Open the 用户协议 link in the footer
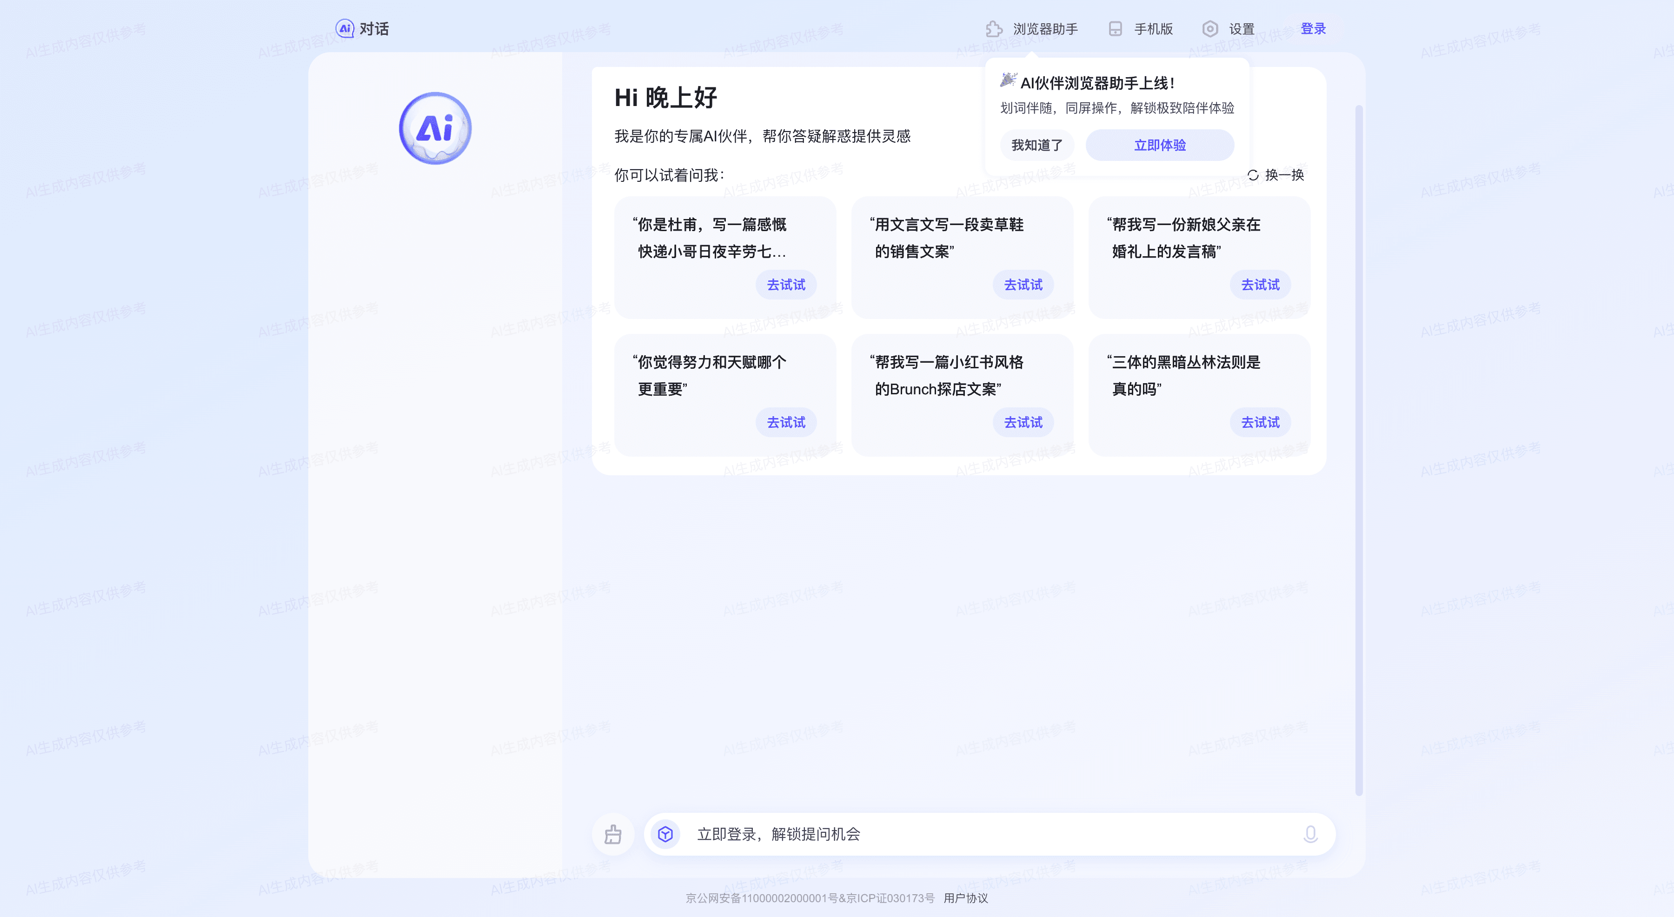Screen dimensions: 1674x917 coord(966,898)
